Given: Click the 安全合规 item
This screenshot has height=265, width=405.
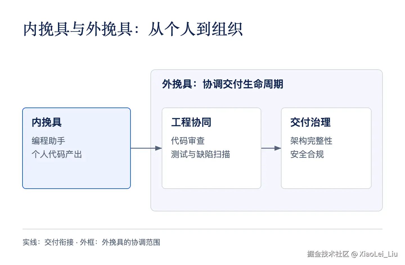Looking at the screenshot, I should pyautogui.click(x=307, y=154).
